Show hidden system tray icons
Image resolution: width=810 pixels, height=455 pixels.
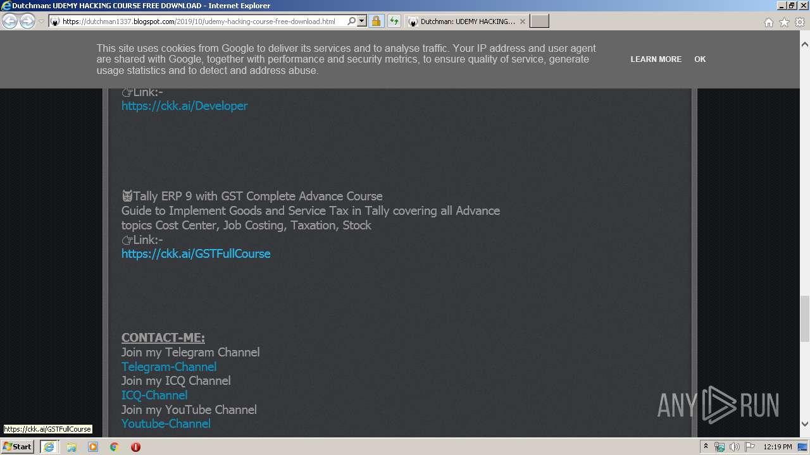point(706,447)
